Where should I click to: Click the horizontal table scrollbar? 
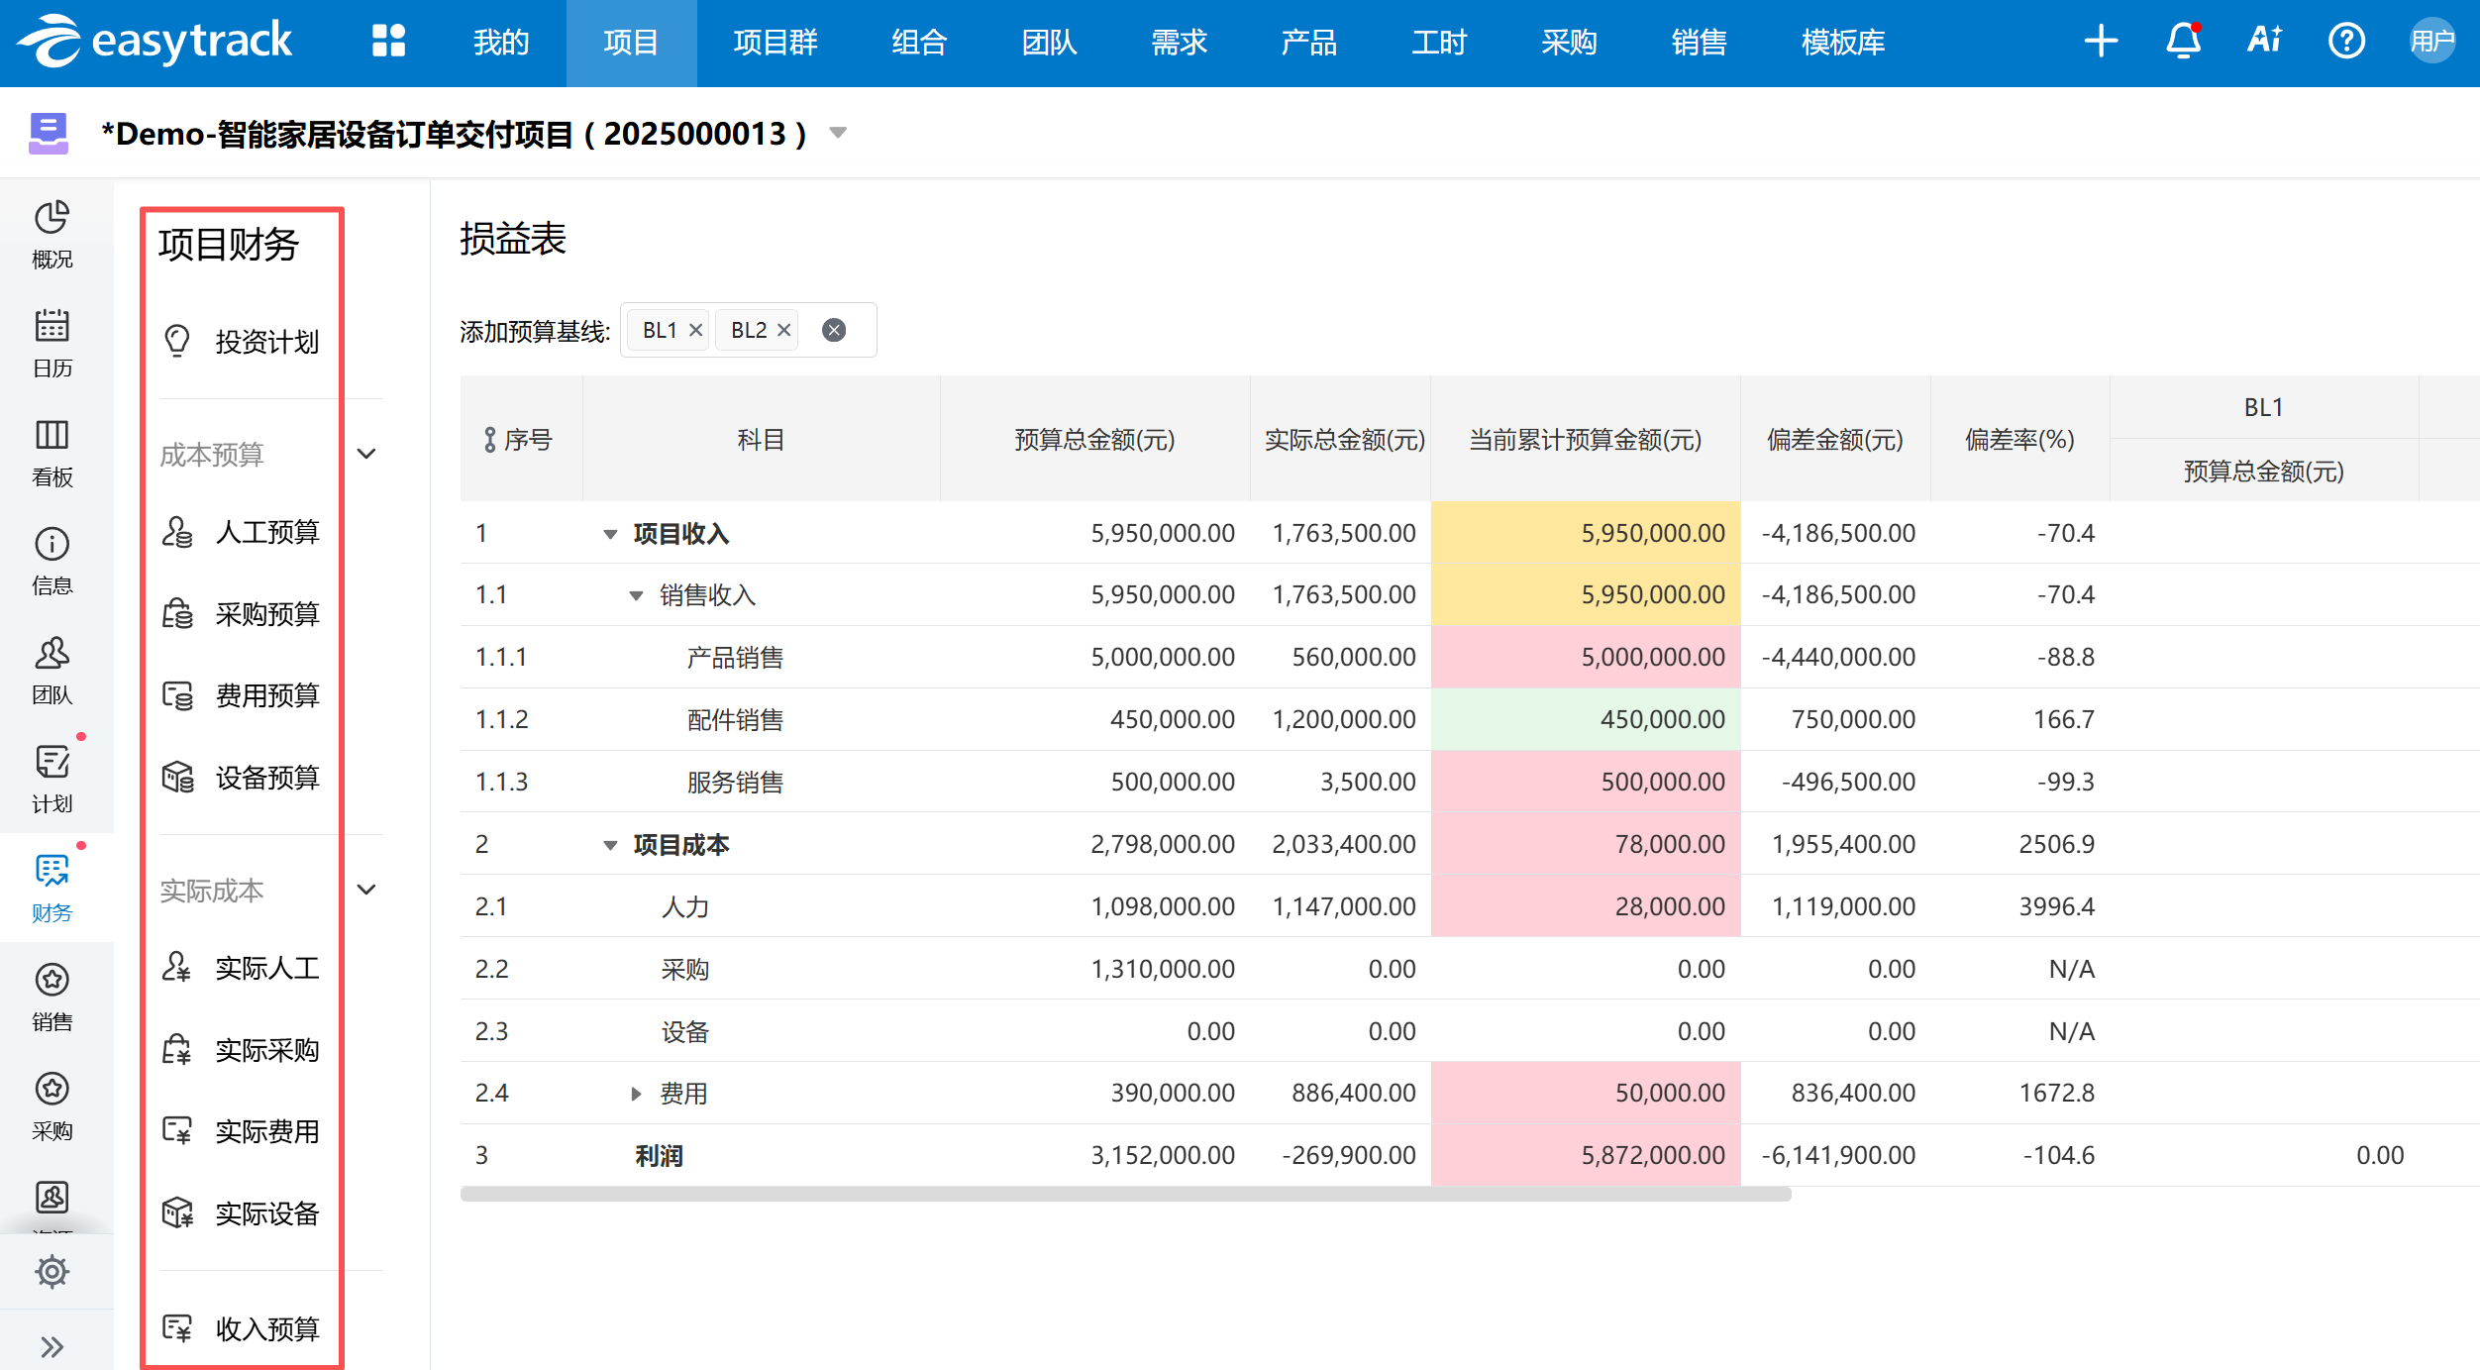click(x=1125, y=1195)
